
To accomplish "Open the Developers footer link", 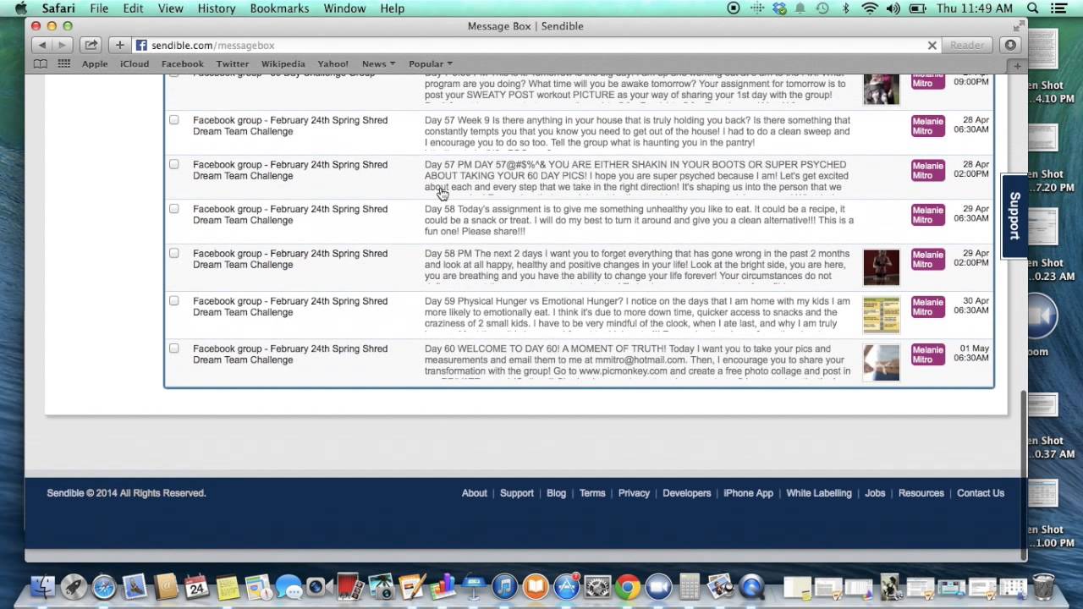I will (686, 493).
